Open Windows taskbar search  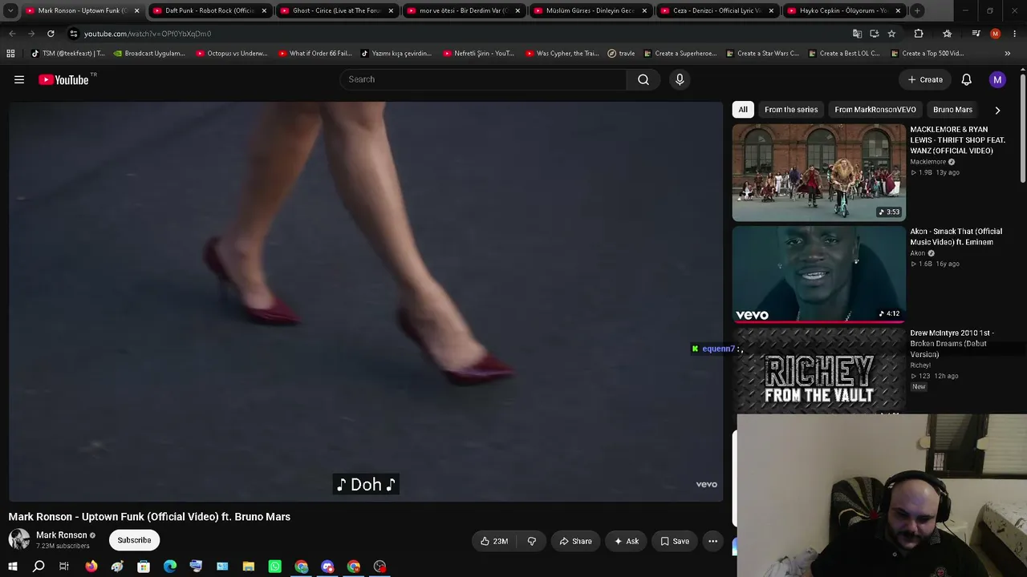tap(39, 567)
